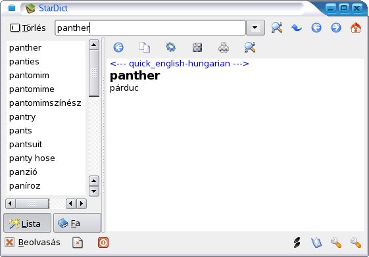Select 'pantry' in the word list

tap(22, 117)
